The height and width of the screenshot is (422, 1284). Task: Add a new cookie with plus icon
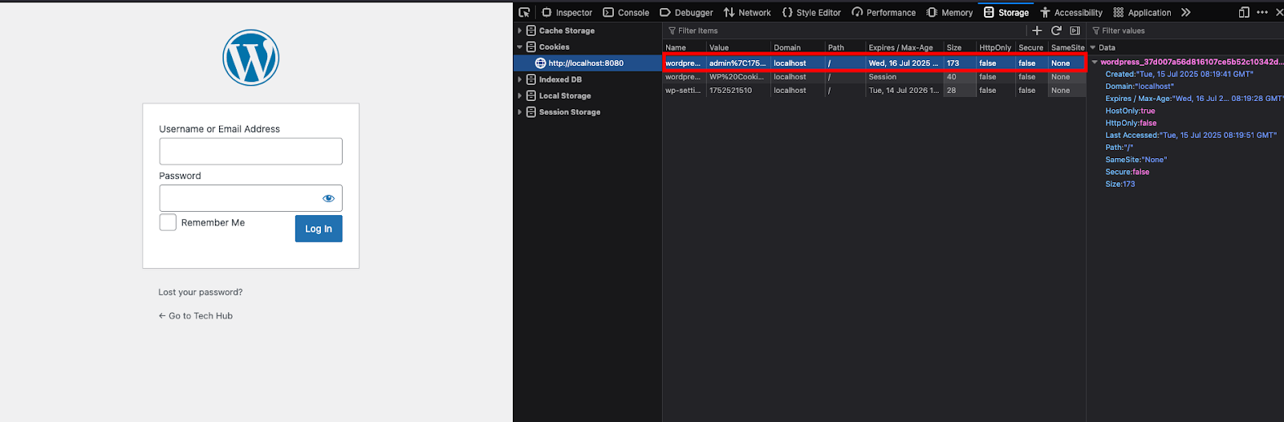(x=1037, y=30)
